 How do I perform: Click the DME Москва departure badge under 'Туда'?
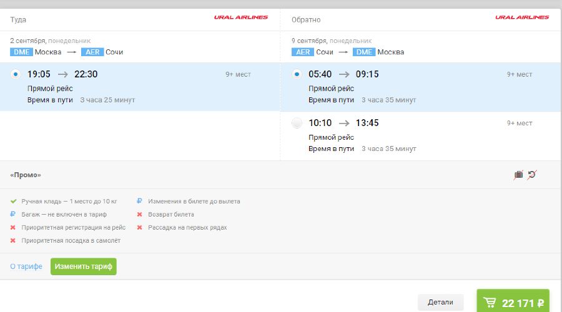[22, 52]
